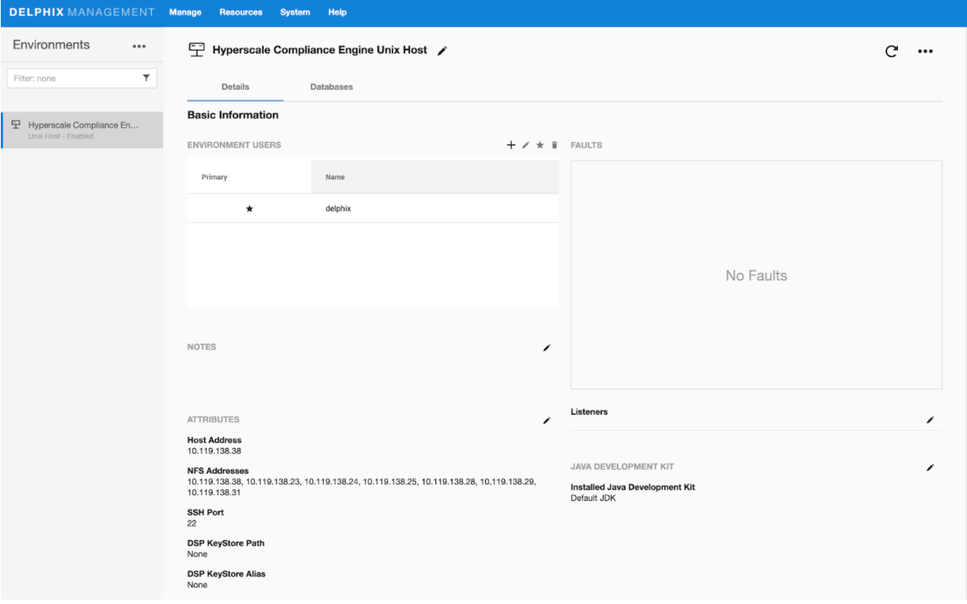Delete the environment user with the trash icon
This screenshot has height=604, width=967.
pyautogui.click(x=554, y=145)
